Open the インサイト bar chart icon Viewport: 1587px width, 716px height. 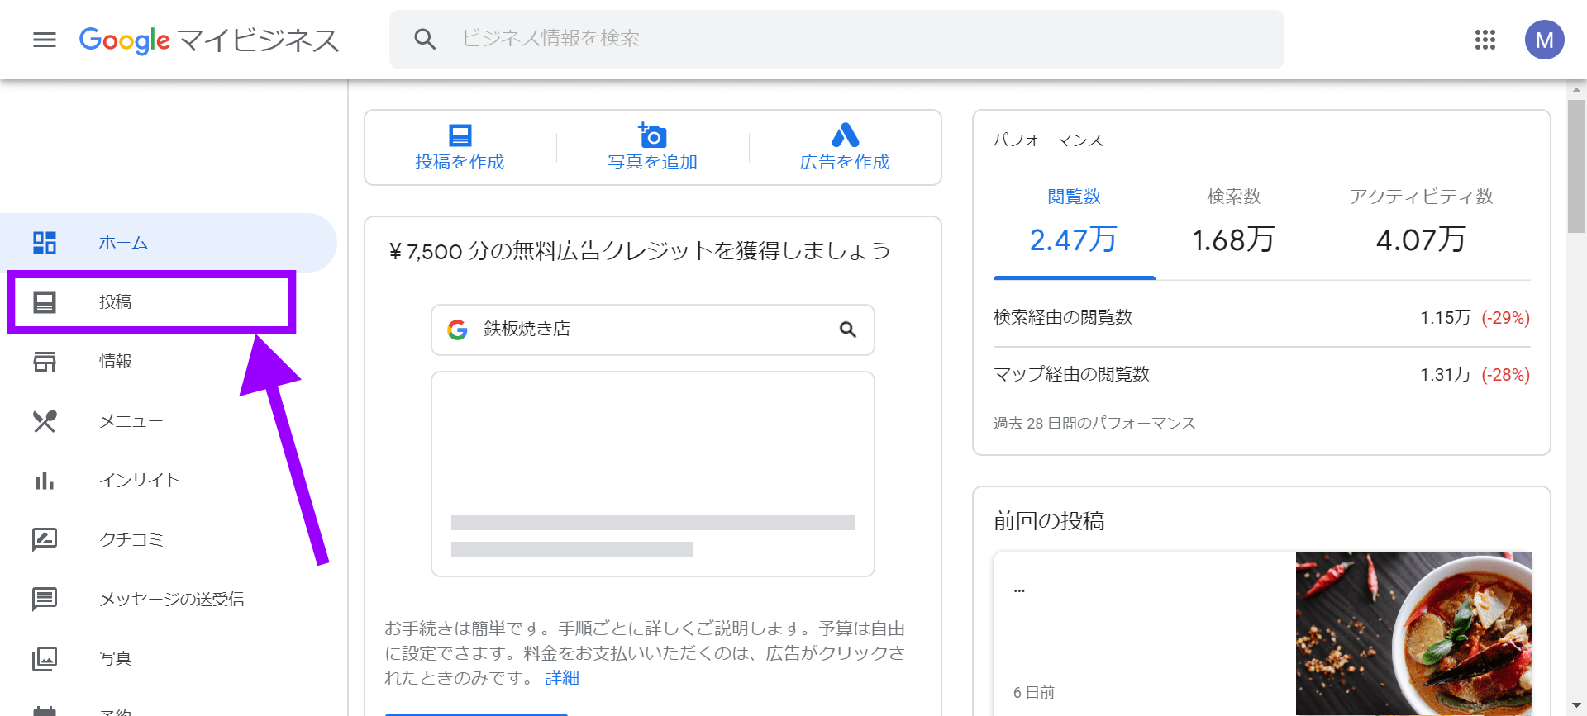tap(45, 480)
